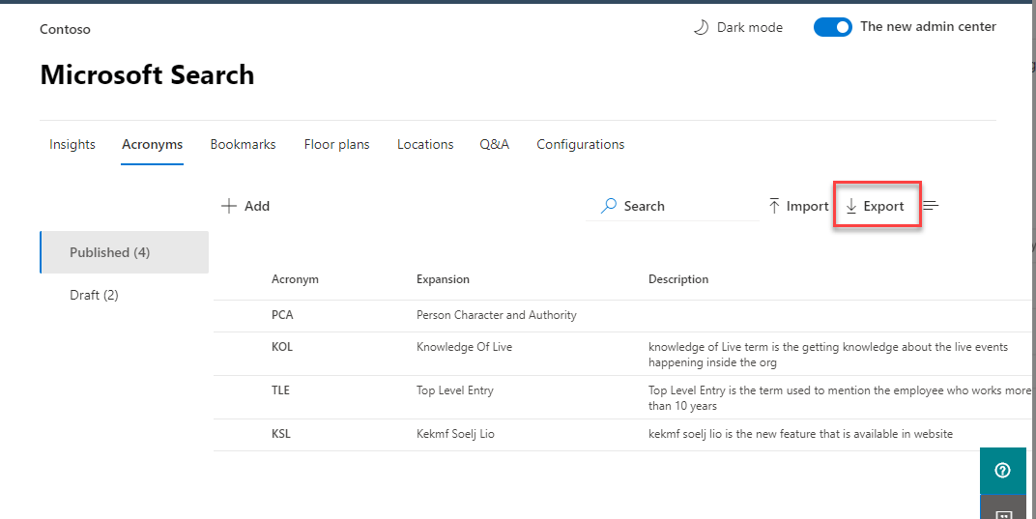Go to the Floor plans tab

click(336, 144)
